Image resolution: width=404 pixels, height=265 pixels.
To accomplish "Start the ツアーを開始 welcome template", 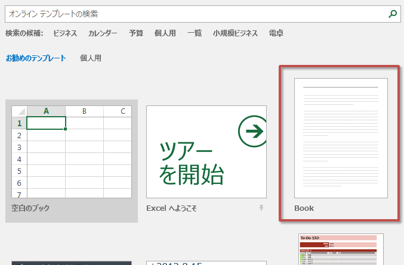I will (206, 152).
